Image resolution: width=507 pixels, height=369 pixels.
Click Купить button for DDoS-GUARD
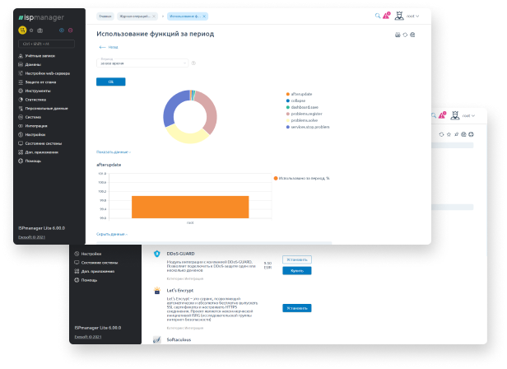pyautogui.click(x=297, y=271)
